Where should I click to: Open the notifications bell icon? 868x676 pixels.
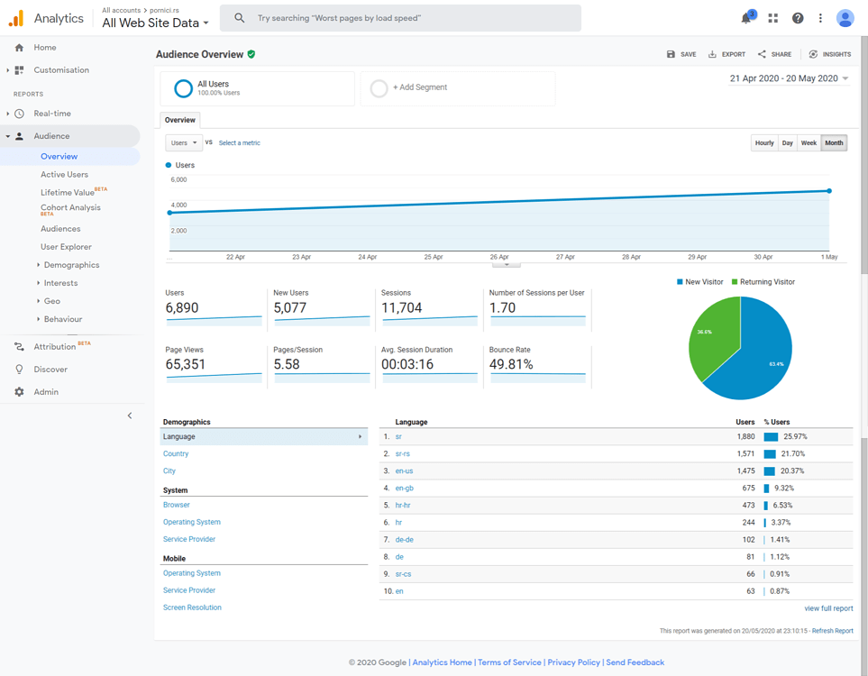(746, 18)
